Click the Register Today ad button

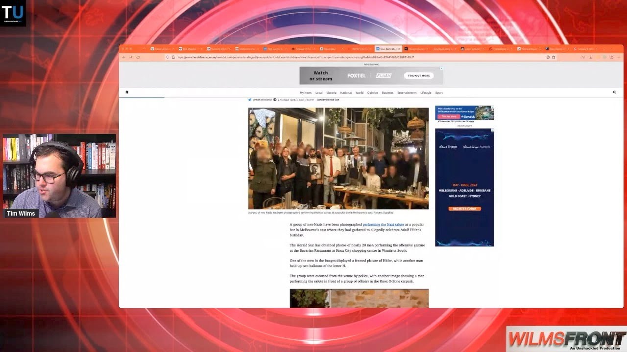click(x=464, y=209)
